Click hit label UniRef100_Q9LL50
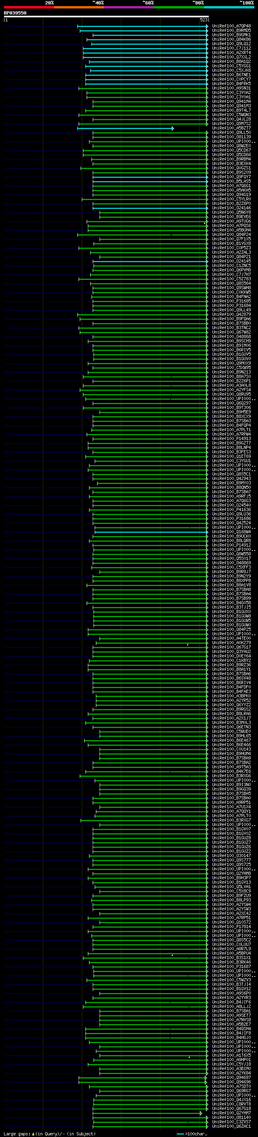Image resolution: width=258 pixels, height=1137 pixels. (231, 132)
